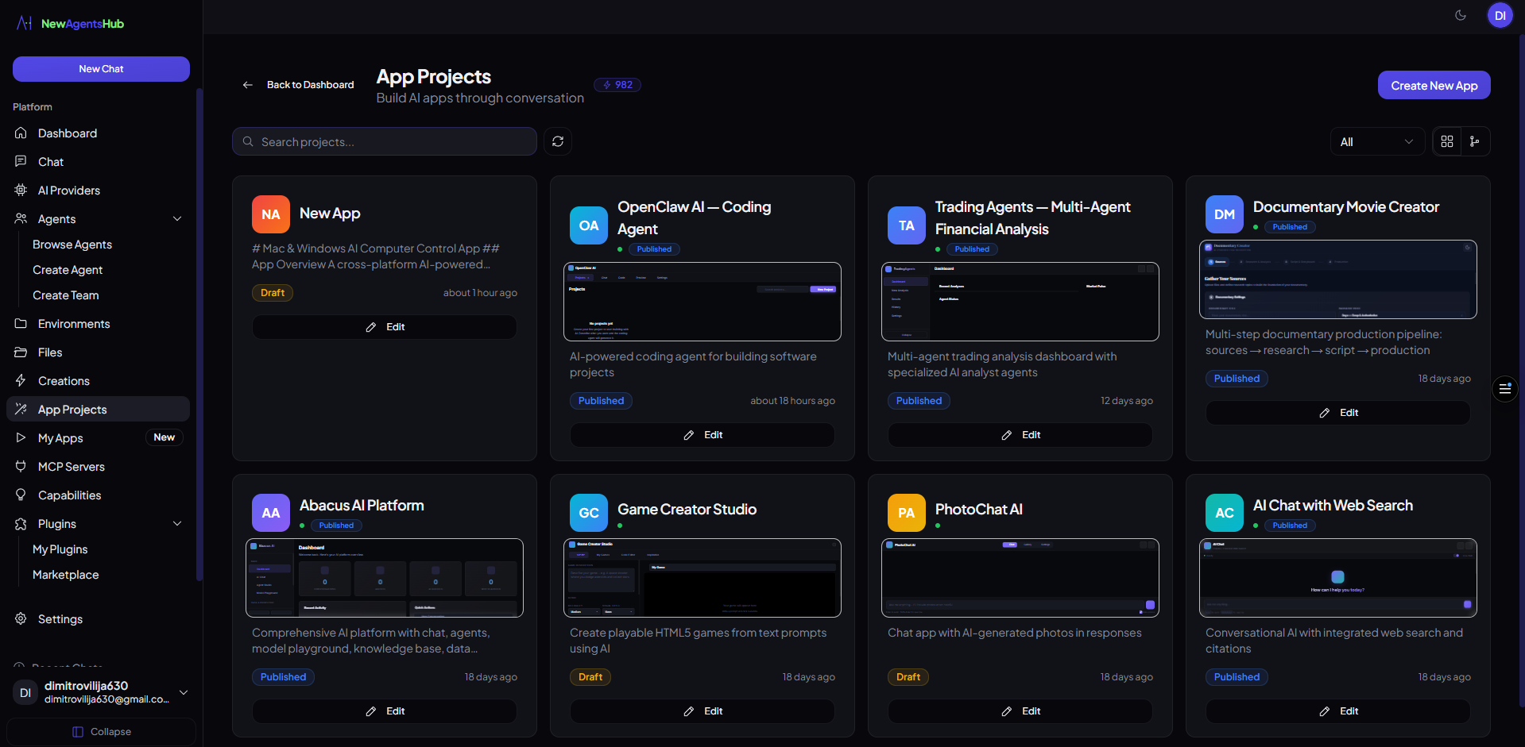The image size is (1525, 747).
Task: Edit the Game Creator Studio project
Action: (703, 711)
